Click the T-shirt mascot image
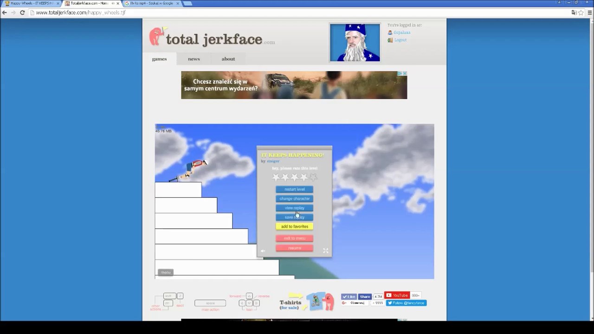 click(320, 302)
